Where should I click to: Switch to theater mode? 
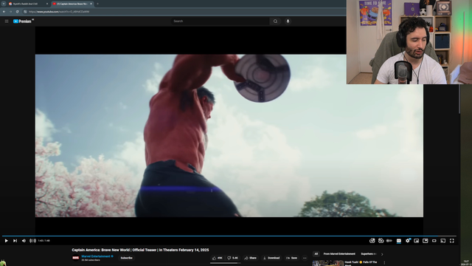coord(434,241)
